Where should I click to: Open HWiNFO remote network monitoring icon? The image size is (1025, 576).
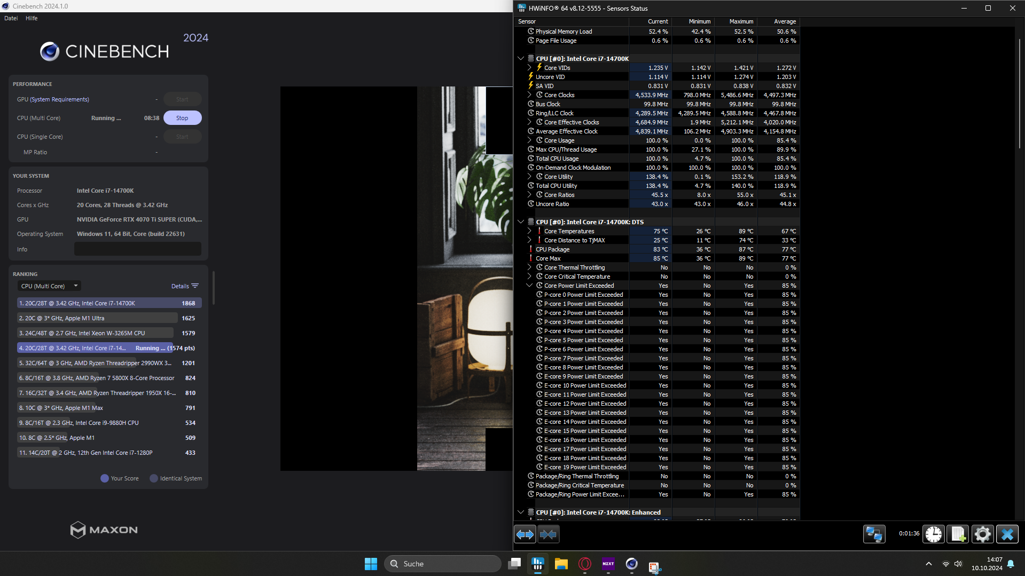point(874,534)
